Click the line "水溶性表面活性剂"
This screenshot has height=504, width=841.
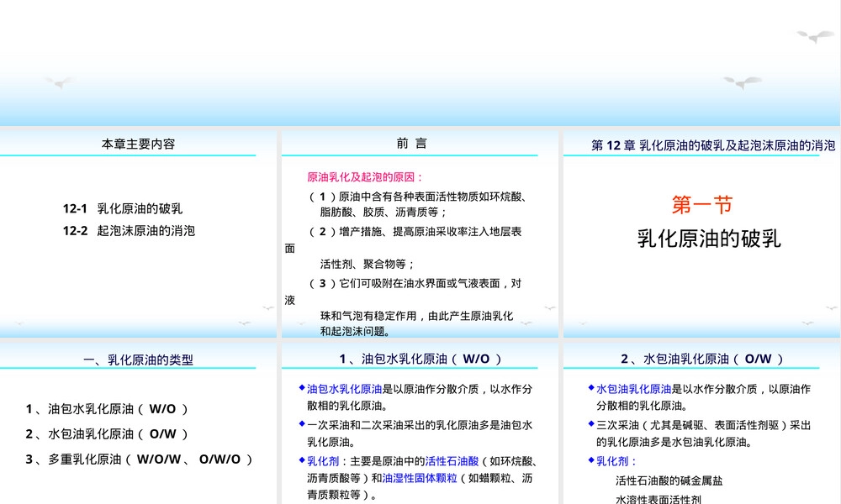pos(659,499)
